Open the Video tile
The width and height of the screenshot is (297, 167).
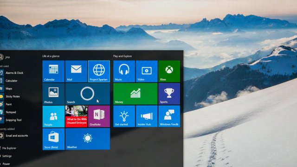(x=147, y=71)
